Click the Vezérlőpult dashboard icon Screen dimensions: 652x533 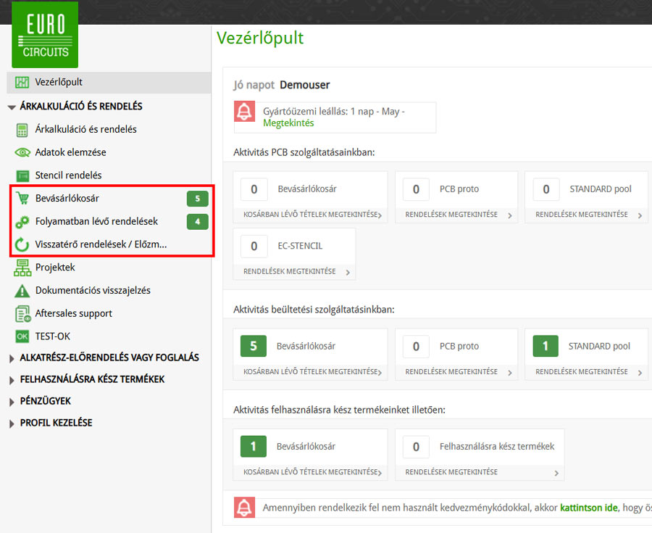tap(22, 82)
